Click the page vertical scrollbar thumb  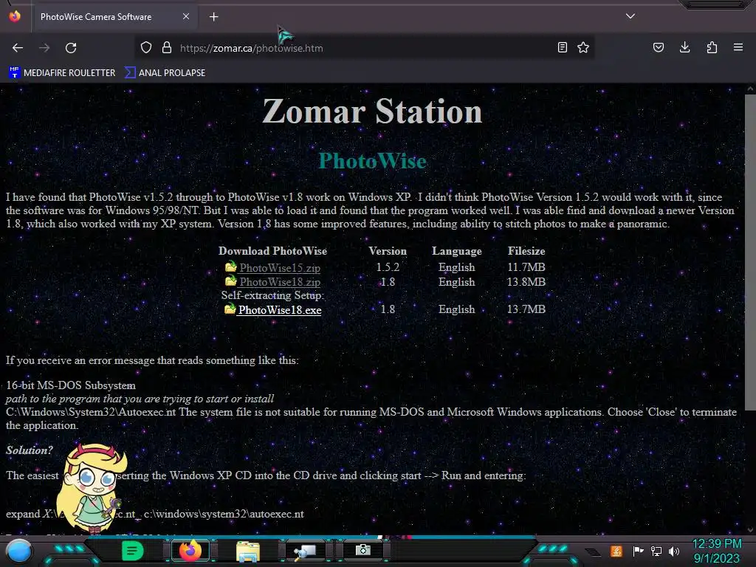(x=750, y=252)
